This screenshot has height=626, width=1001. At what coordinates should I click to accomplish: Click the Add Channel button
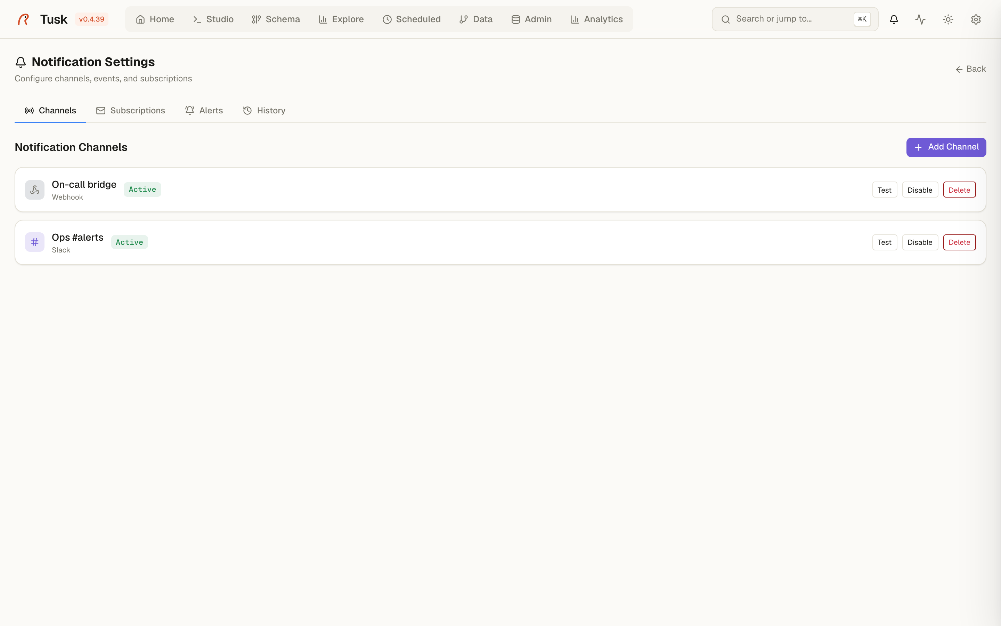tap(946, 147)
